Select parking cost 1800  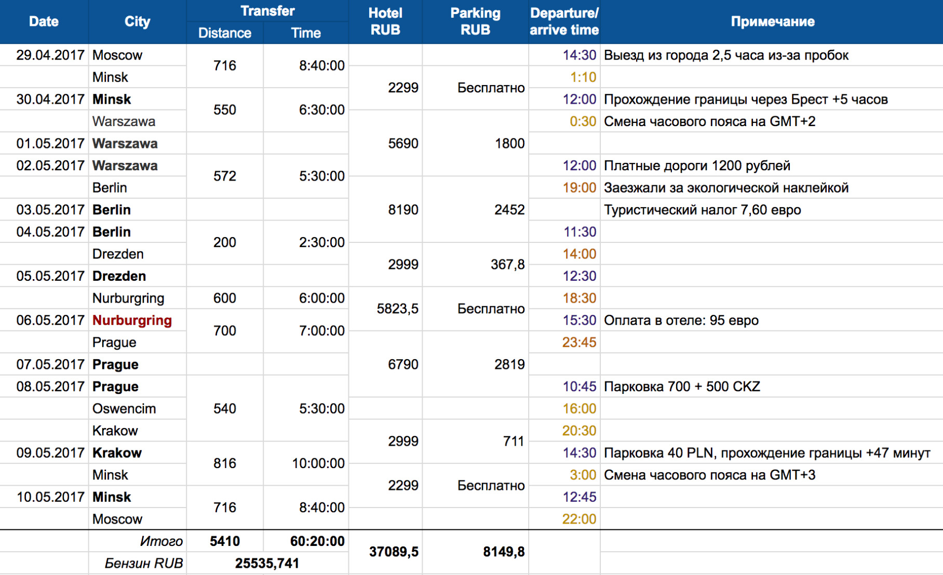coord(475,143)
